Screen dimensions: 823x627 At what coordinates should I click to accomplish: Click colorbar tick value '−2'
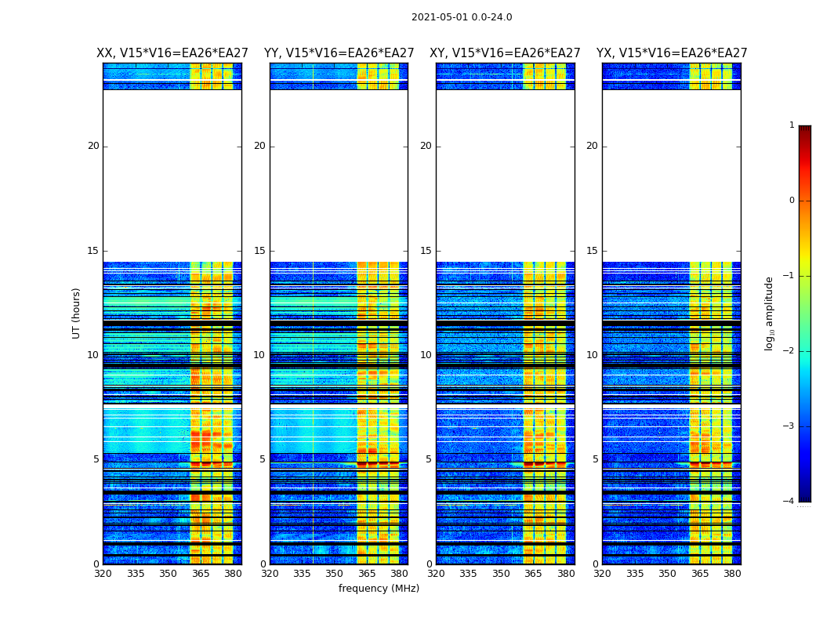point(789,350)
